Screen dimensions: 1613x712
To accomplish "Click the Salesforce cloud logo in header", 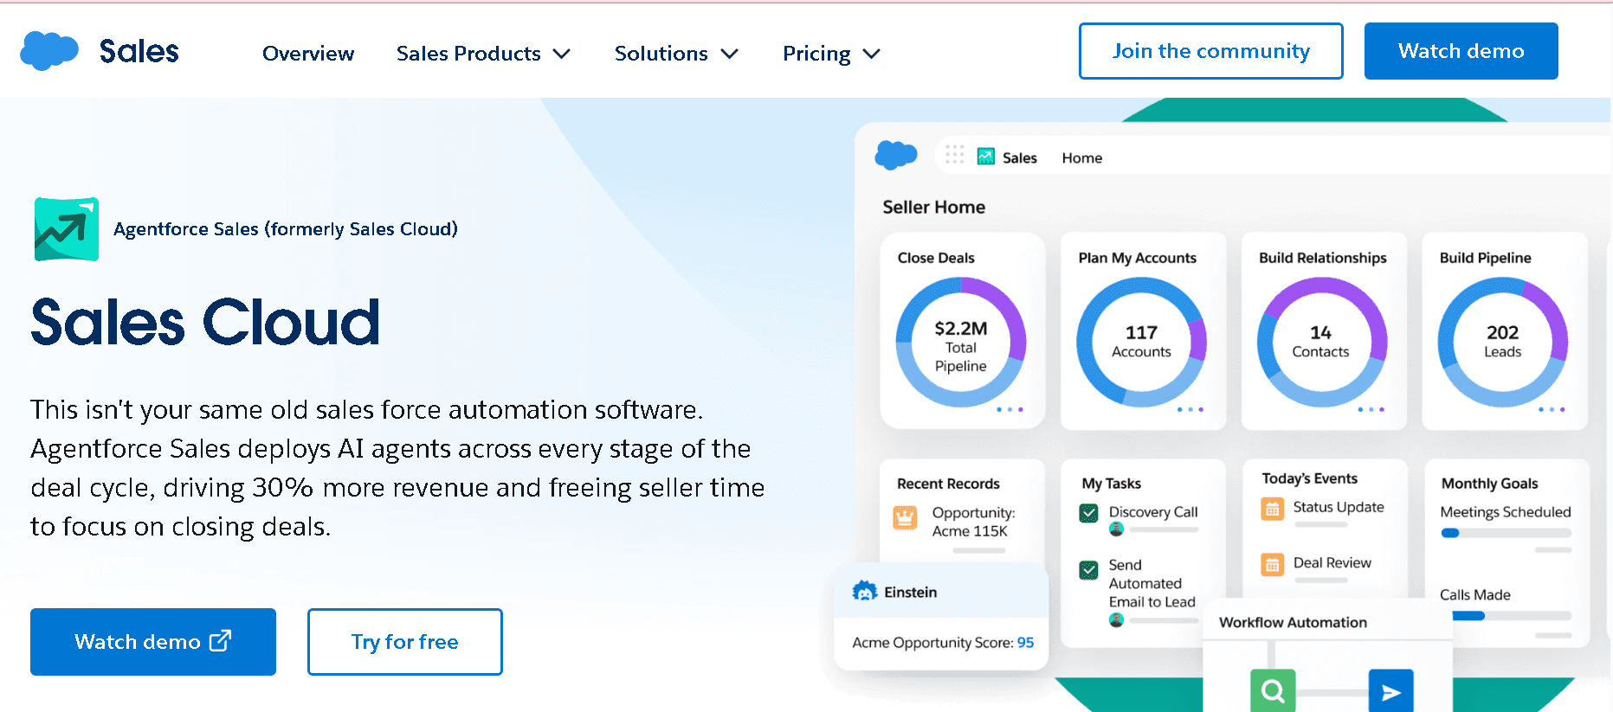I will pos(49,51).
